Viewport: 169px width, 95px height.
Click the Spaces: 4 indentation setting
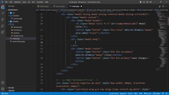coord(123,93)
